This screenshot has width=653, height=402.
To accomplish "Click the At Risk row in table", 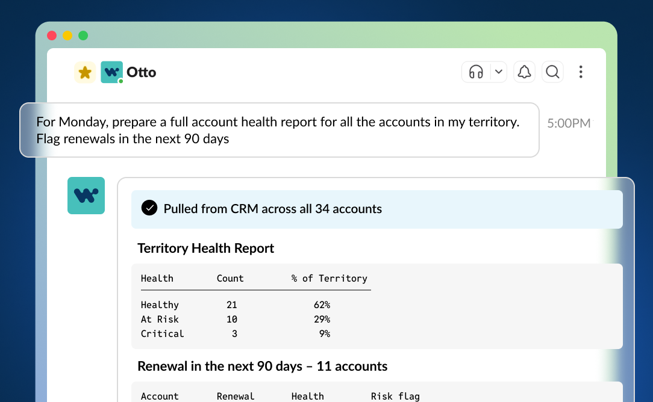I will (x=236, y=319).
